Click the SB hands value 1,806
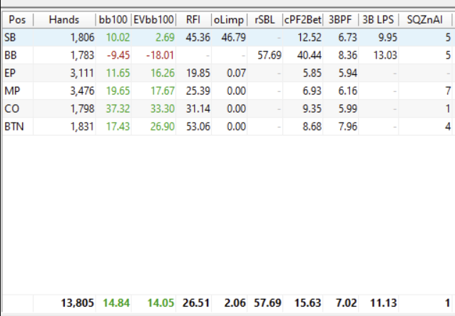 (x=83, y=37)
